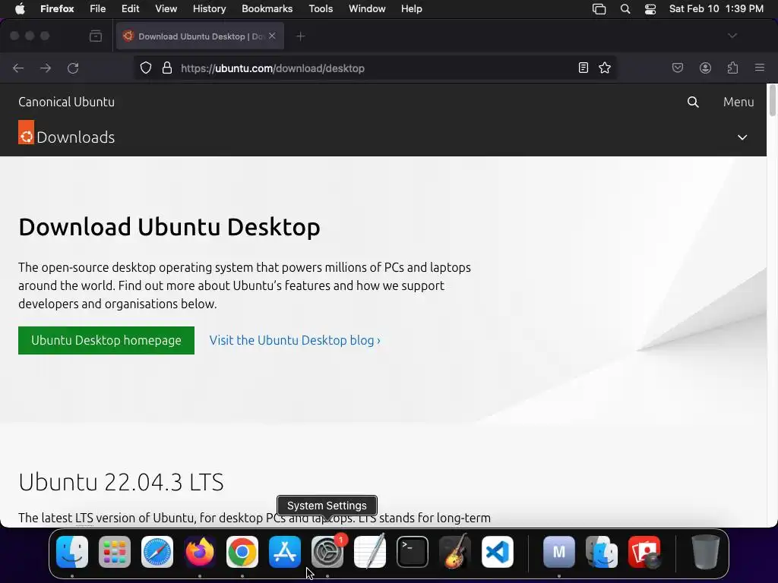The image size is (778, 583).
Task: Expand the list all tabs chevron
Action: click(x=732, y=36)
